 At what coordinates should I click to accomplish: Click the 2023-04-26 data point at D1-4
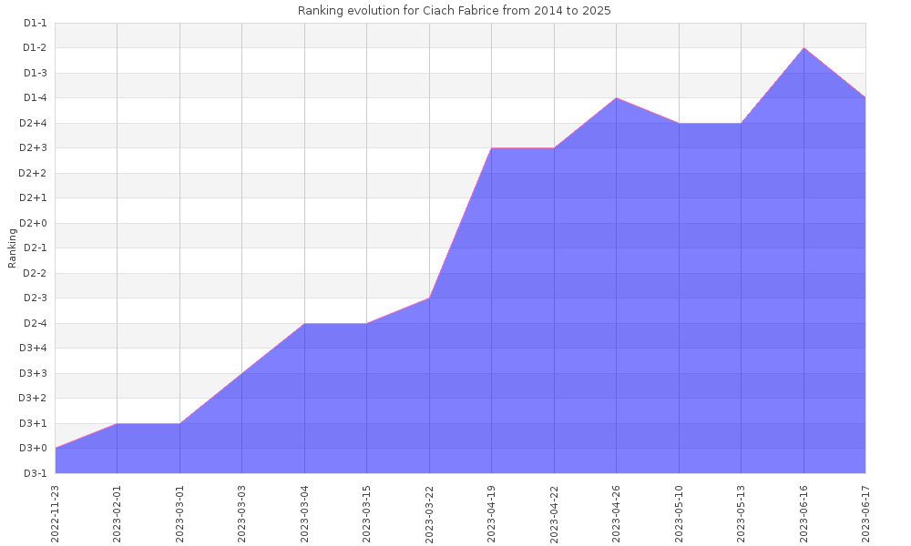617,98
